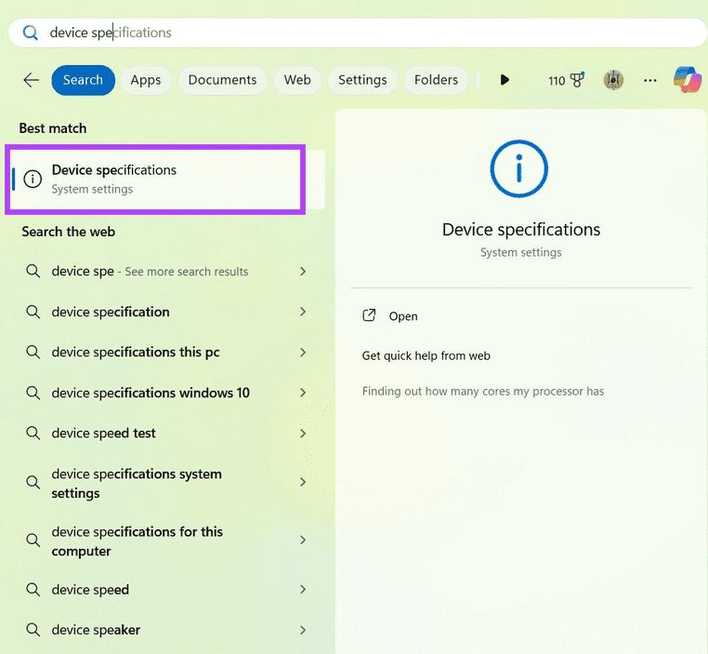Switch to the Web filter
Viewport: 708px width, 654px height.
(297, 80)
